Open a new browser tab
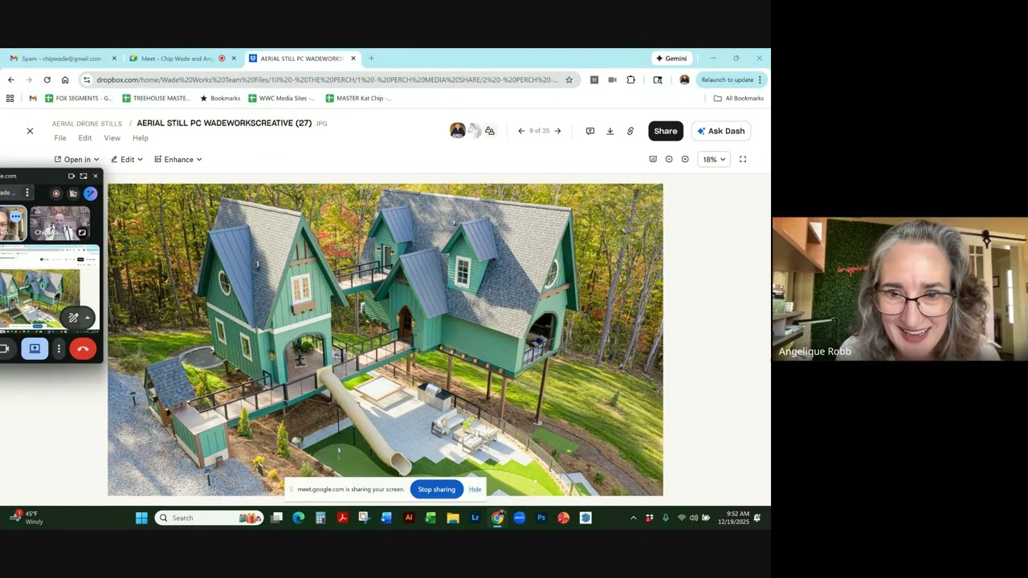1028x578 pixels. click(x=371, y=59)
